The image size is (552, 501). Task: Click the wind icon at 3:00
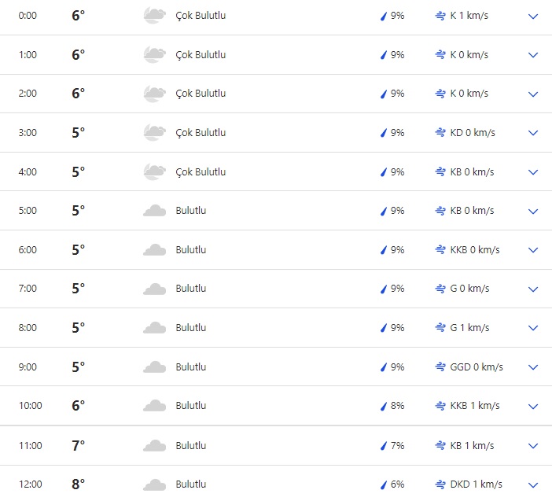440,133
